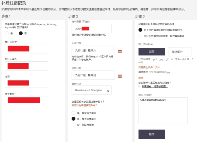
Task: Click the 意见 comments text area
Action: (163, 111)
